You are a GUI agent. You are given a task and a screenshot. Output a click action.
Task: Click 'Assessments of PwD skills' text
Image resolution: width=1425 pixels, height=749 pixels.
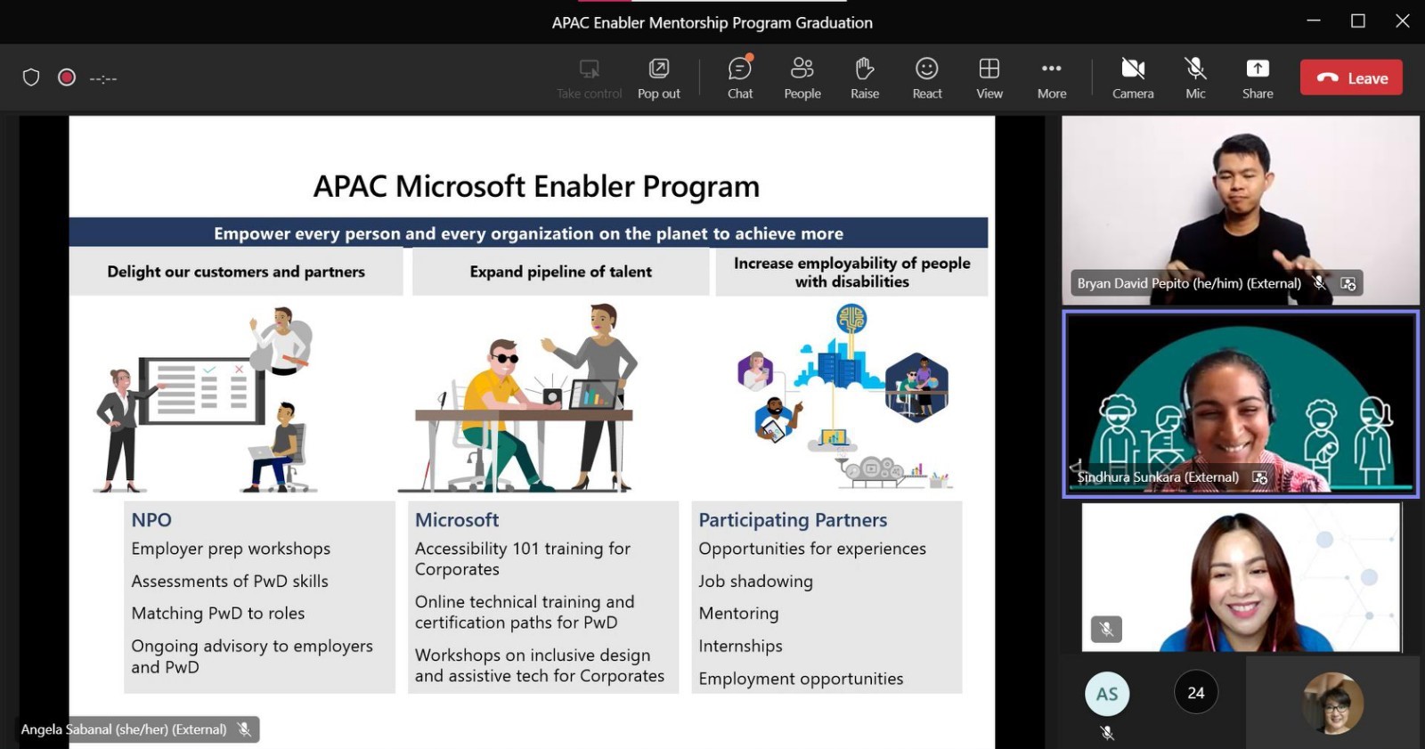coord(230,581)
